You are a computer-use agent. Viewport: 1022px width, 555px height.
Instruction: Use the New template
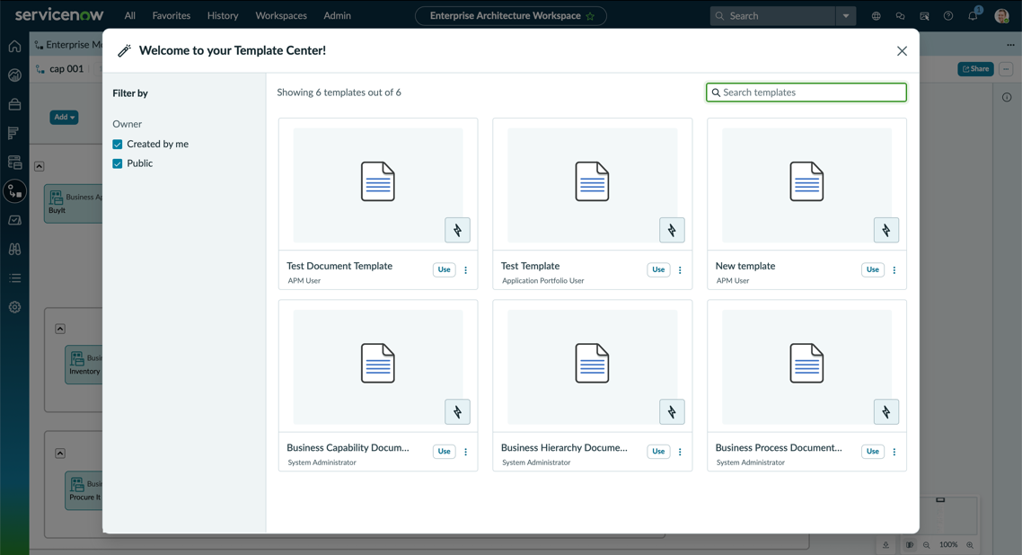(873, 269)
